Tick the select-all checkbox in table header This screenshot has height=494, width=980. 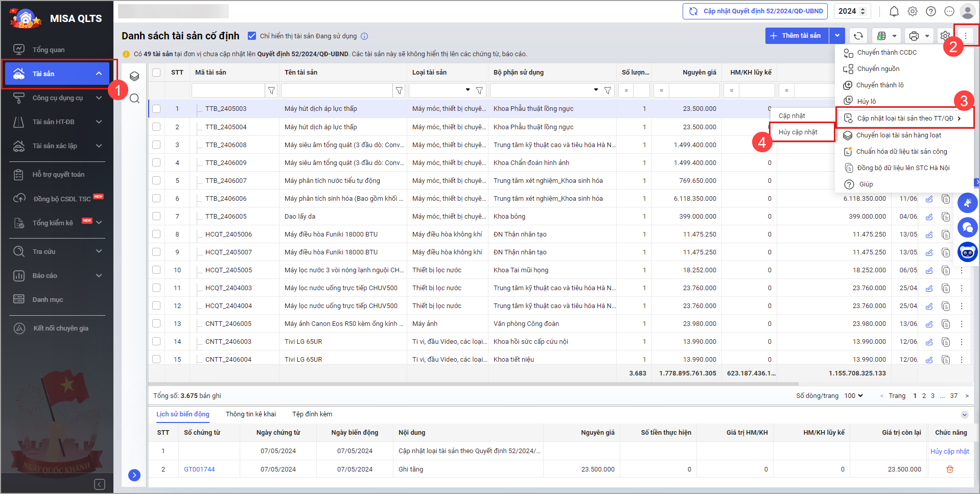[x=156, y=73]
